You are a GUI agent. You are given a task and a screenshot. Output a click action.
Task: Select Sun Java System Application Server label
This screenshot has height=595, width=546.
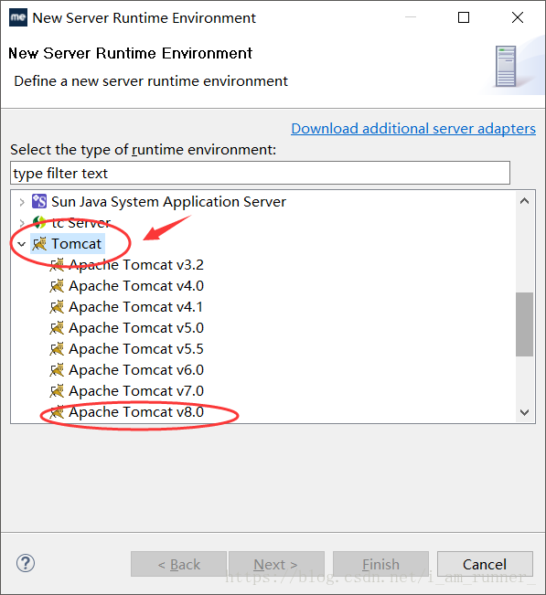(x=168, y=201)
